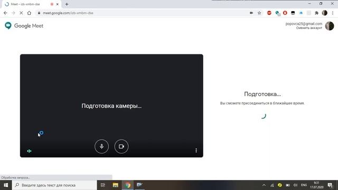Turn off the camera button
Viewport: 338px width, 190px height.
(121, 147)
